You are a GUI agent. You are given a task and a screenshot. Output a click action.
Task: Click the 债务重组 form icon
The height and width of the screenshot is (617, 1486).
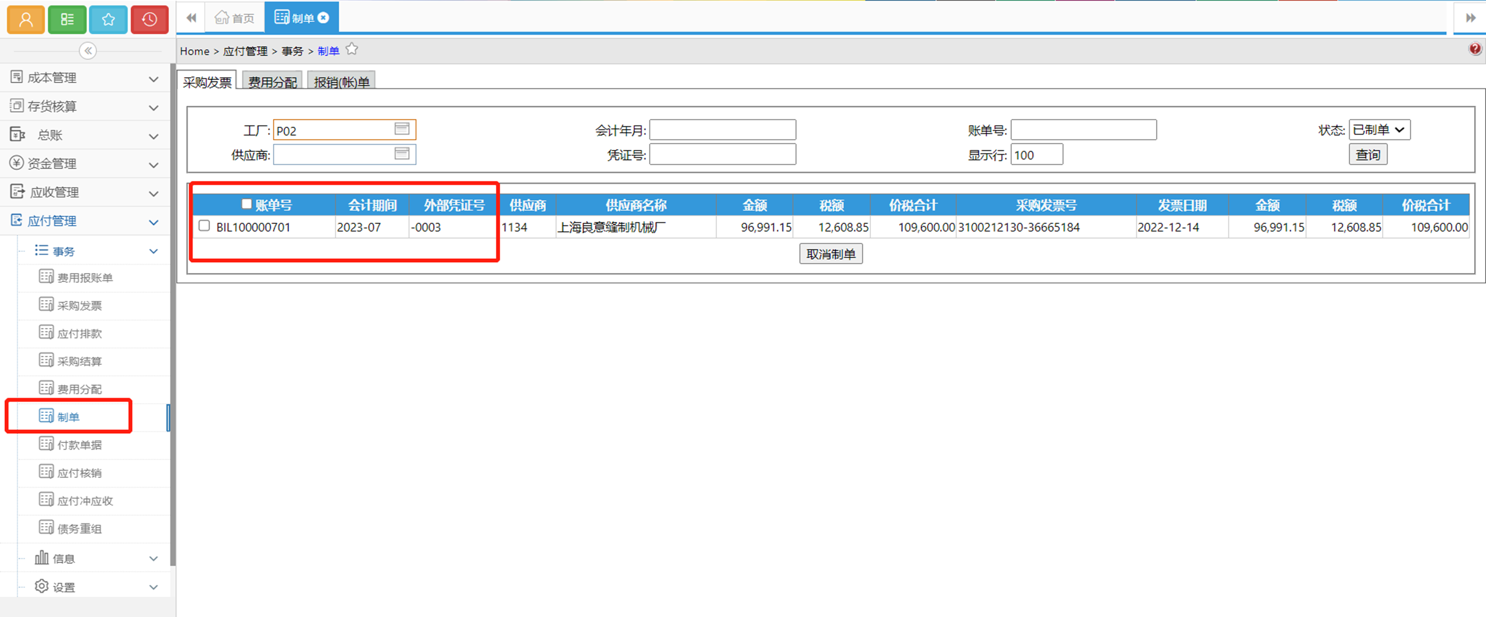46,527
